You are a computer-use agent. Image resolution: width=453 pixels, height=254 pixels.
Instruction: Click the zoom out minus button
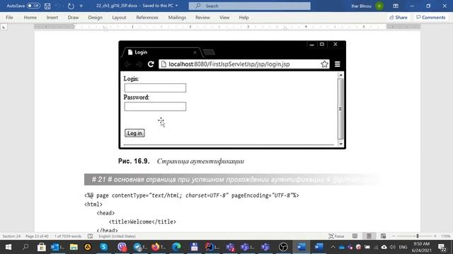(394, 236)
